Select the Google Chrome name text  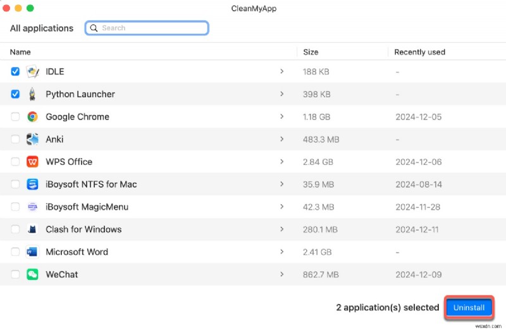[77, 117]
